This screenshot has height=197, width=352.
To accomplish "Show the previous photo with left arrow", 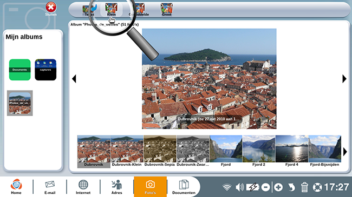I will point(74,79).
